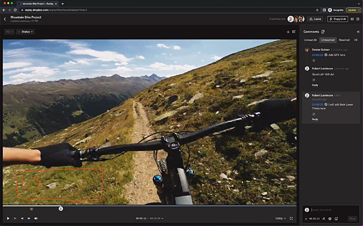Switch to the Unread (0) tab
The width and height of the screenshot is (363, 226).
tap(310, 40)
